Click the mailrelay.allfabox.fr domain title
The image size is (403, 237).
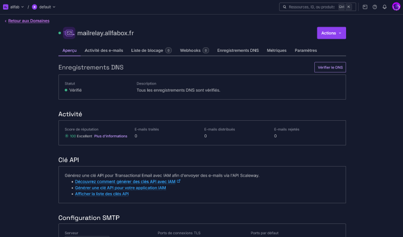pyautogui.click(x=105, y=33)
